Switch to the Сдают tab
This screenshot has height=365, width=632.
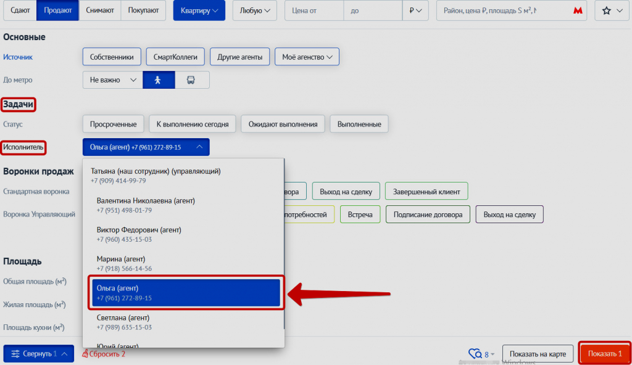[20, 10]
